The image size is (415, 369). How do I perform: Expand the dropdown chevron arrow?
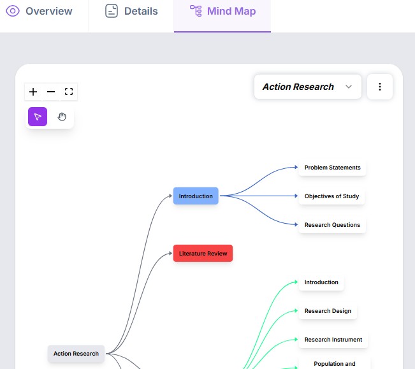click(349, 87)
